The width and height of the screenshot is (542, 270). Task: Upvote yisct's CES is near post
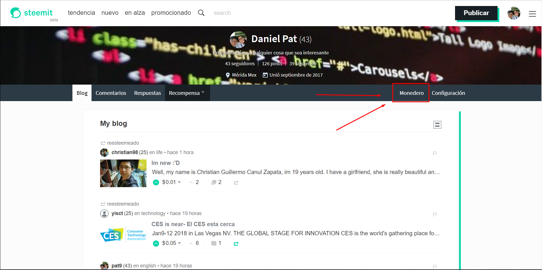(x=156, y=244)
